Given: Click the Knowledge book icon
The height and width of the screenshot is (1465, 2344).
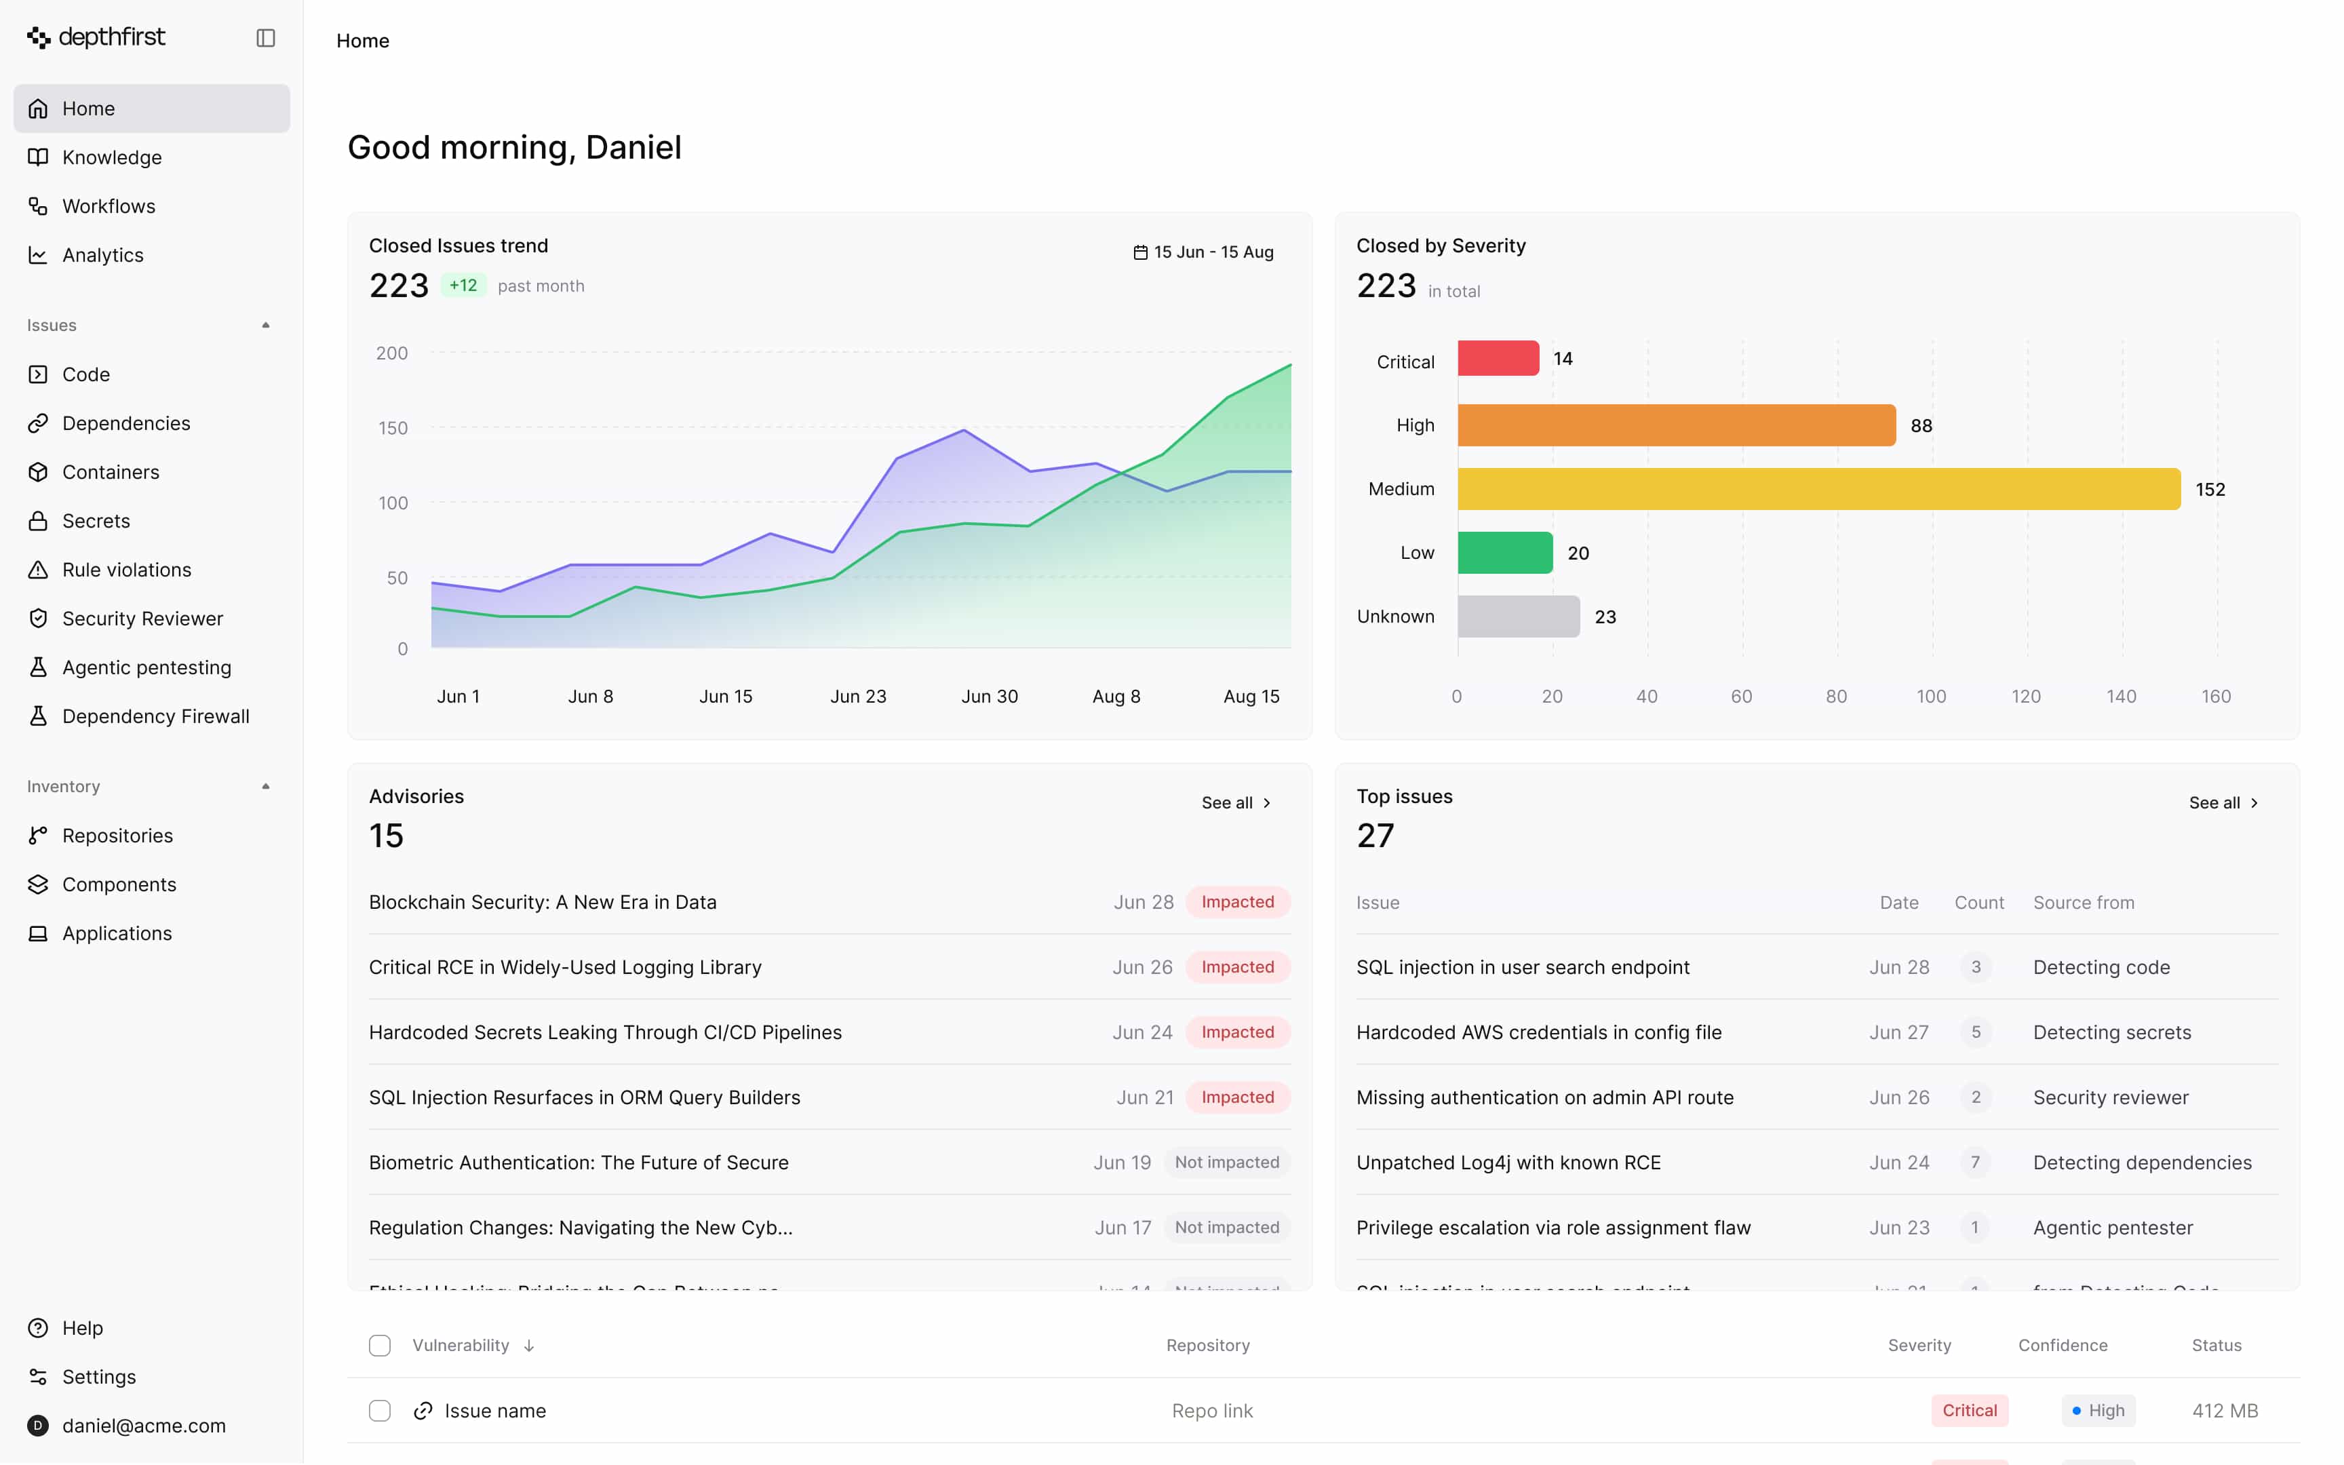Looking at the screenshot, I should click(38, 157).
